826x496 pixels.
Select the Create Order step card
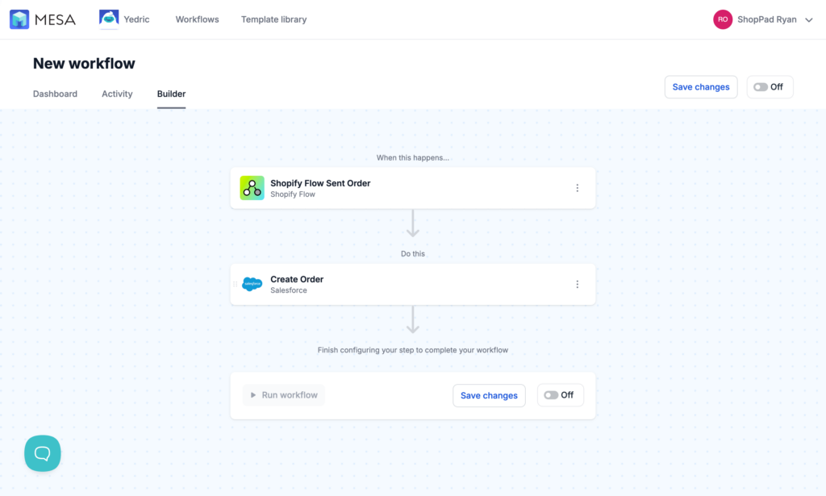point(403,284)
